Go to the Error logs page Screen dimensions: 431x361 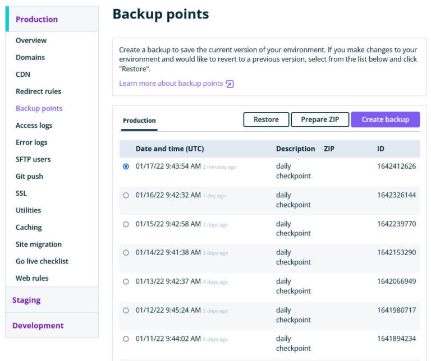point(31,142)
